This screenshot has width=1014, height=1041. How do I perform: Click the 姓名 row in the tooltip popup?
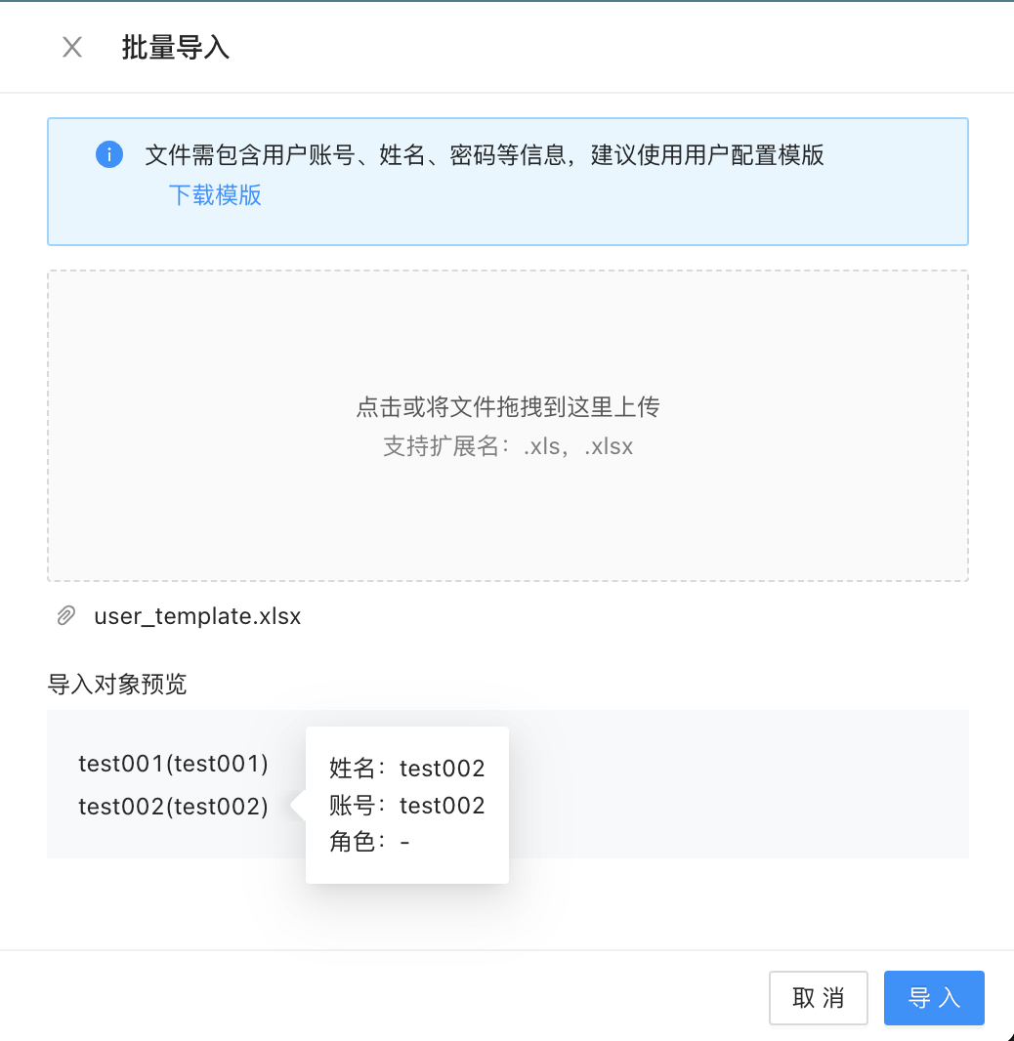[x=406, y=769]
